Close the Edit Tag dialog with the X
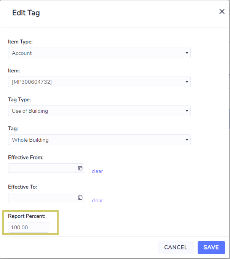 [222, 11]
